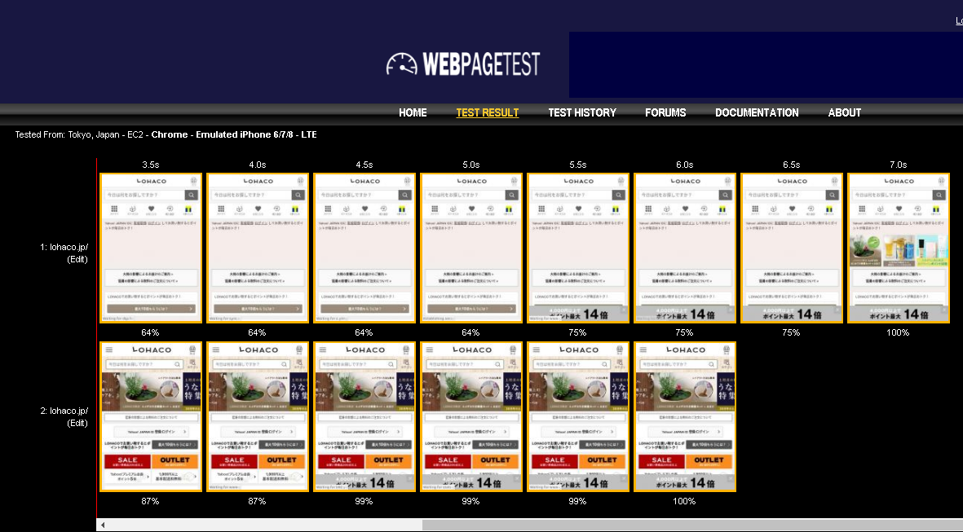Viewport: 963px width, 532px height.
Task: Open row 2 thumbnail under 6.0s
Action: tap(685, 416)
